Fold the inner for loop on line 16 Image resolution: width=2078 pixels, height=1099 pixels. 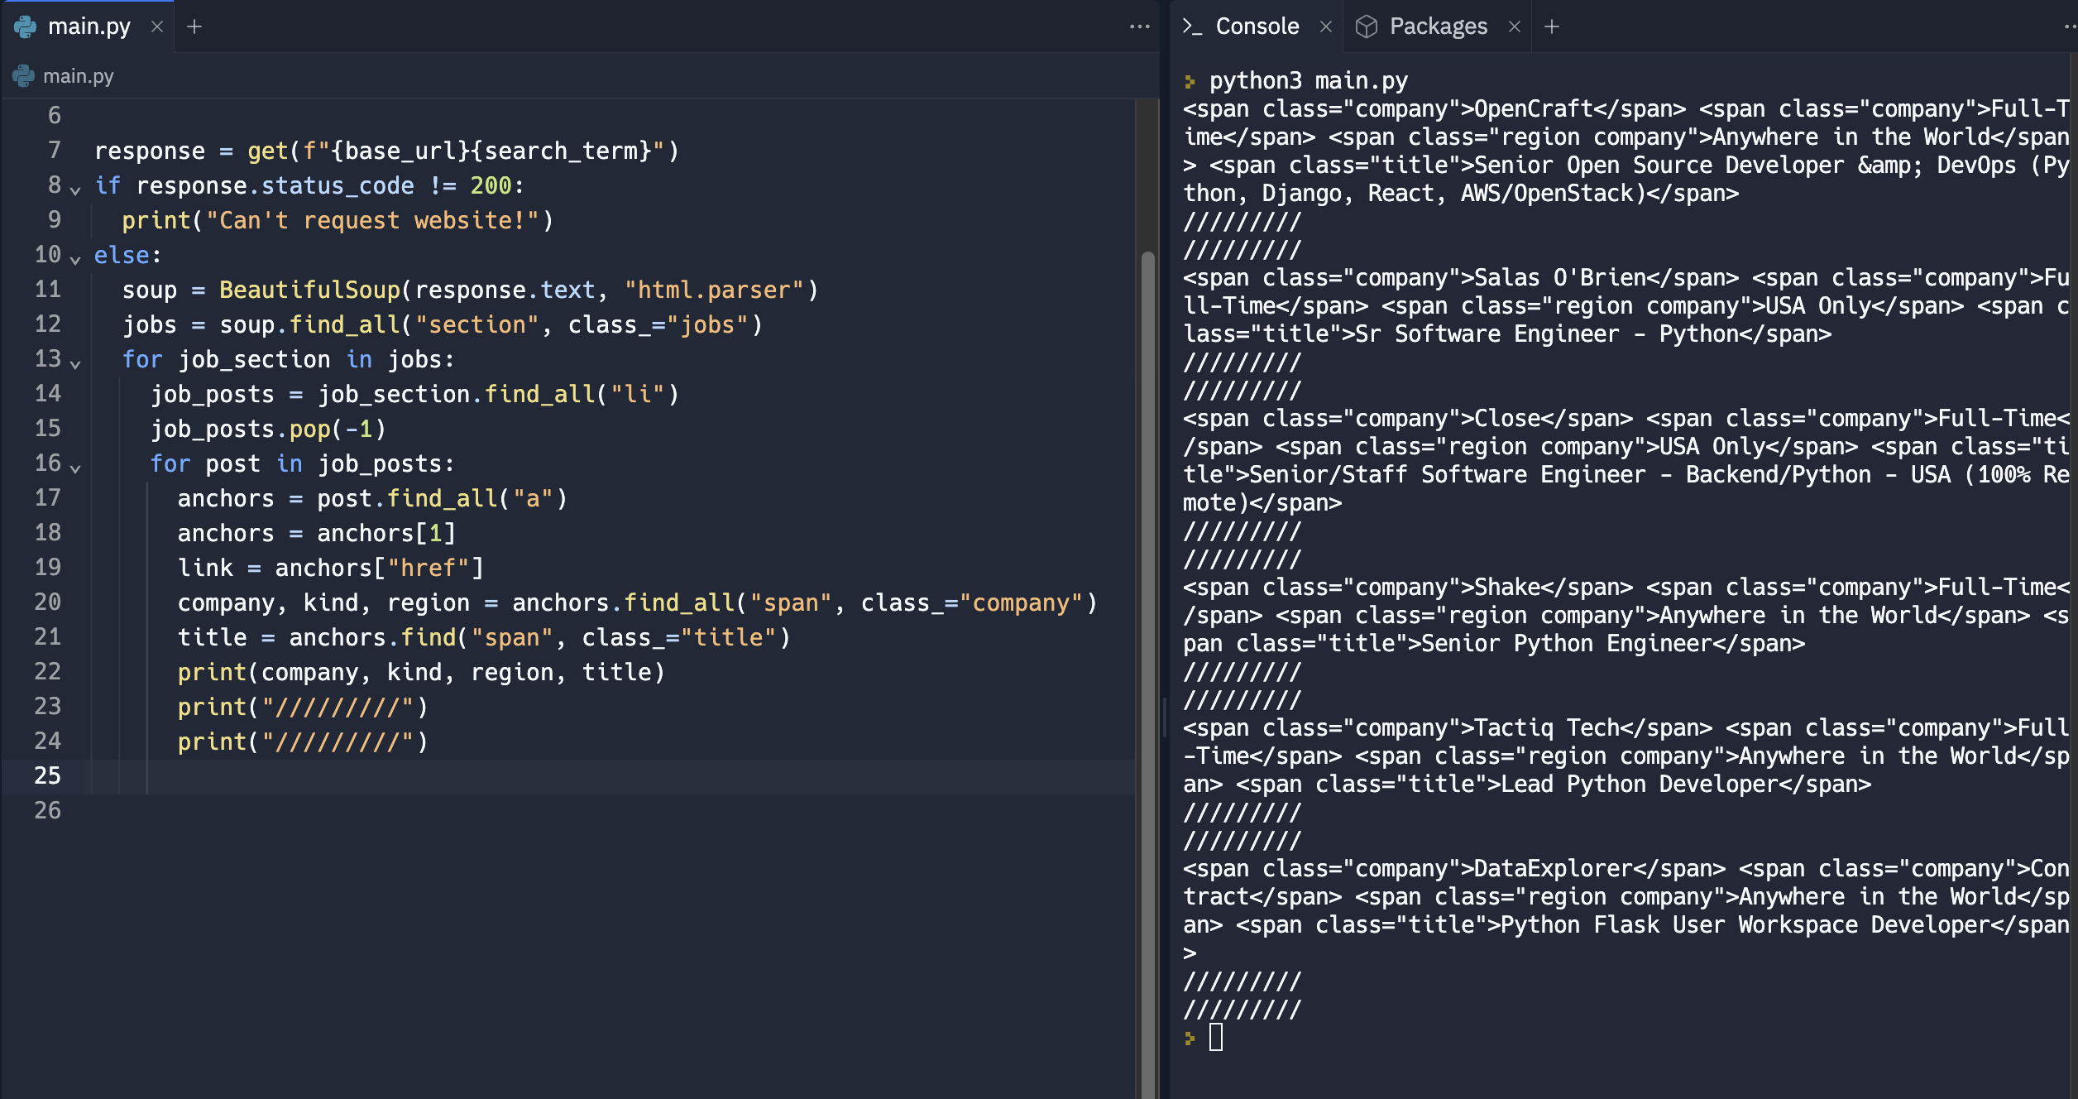click(x=75, y=468)
